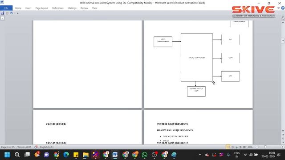Toggle the ruler button above scrollbar
Viewport: 285px width, 160px height.
pyautogui.click(x=283, y=18)
